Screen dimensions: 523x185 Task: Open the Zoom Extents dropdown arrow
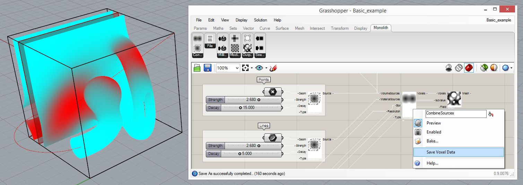pyautogui.click(x=252, y=68)
